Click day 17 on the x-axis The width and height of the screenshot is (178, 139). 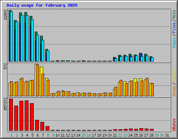[94, 135]
